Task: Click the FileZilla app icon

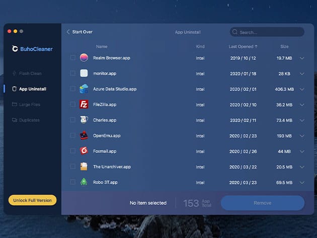Action: pos(84,105)
